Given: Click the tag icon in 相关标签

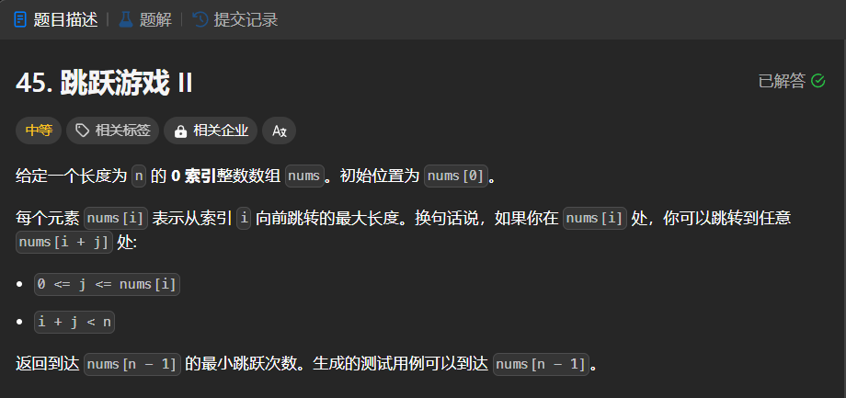Looking at the screenshot, I should 82,131.
